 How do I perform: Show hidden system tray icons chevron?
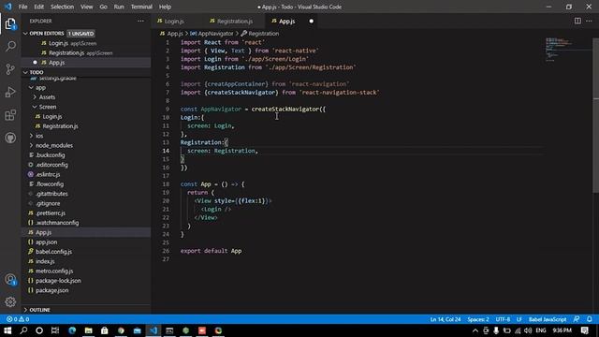point(475,330)
